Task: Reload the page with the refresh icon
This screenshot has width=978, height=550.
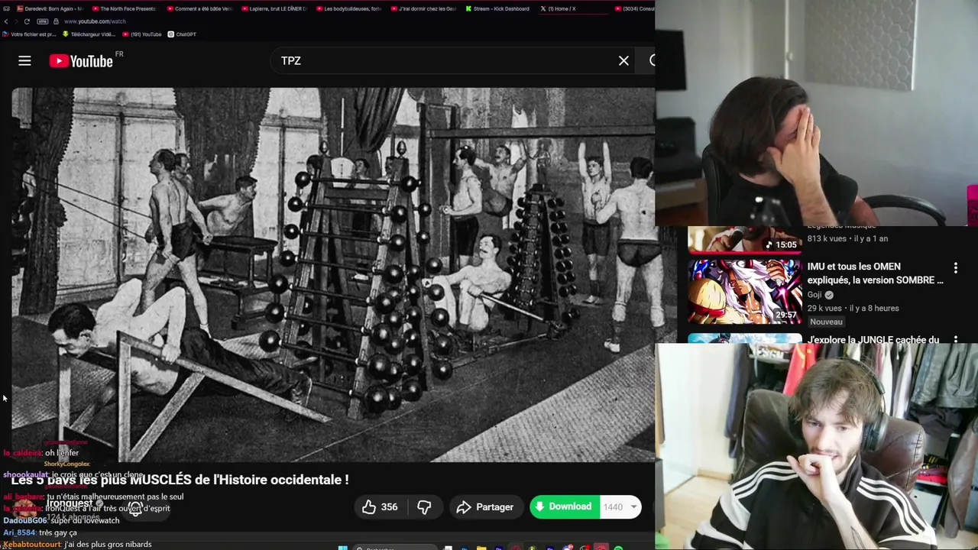Action: coord(26,21)
